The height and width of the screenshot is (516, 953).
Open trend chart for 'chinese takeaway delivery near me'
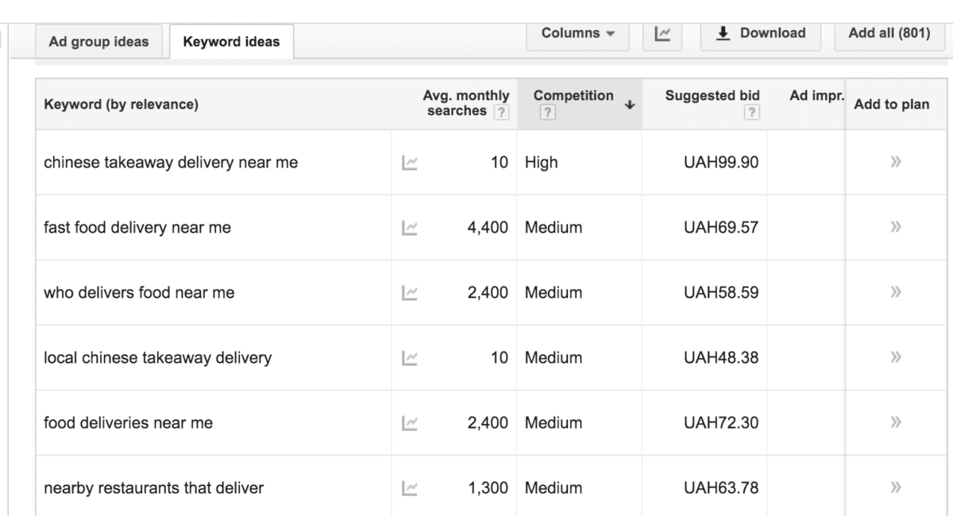click(x=410, y=163)
